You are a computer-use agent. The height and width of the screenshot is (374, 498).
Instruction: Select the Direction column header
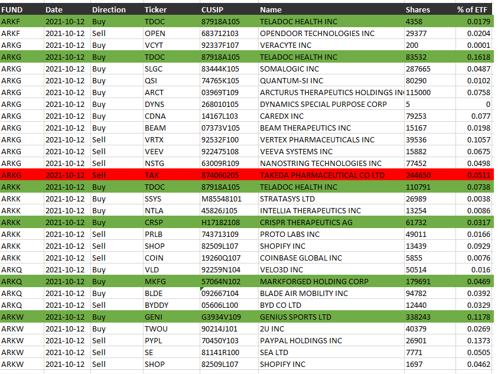coord(116,9)
